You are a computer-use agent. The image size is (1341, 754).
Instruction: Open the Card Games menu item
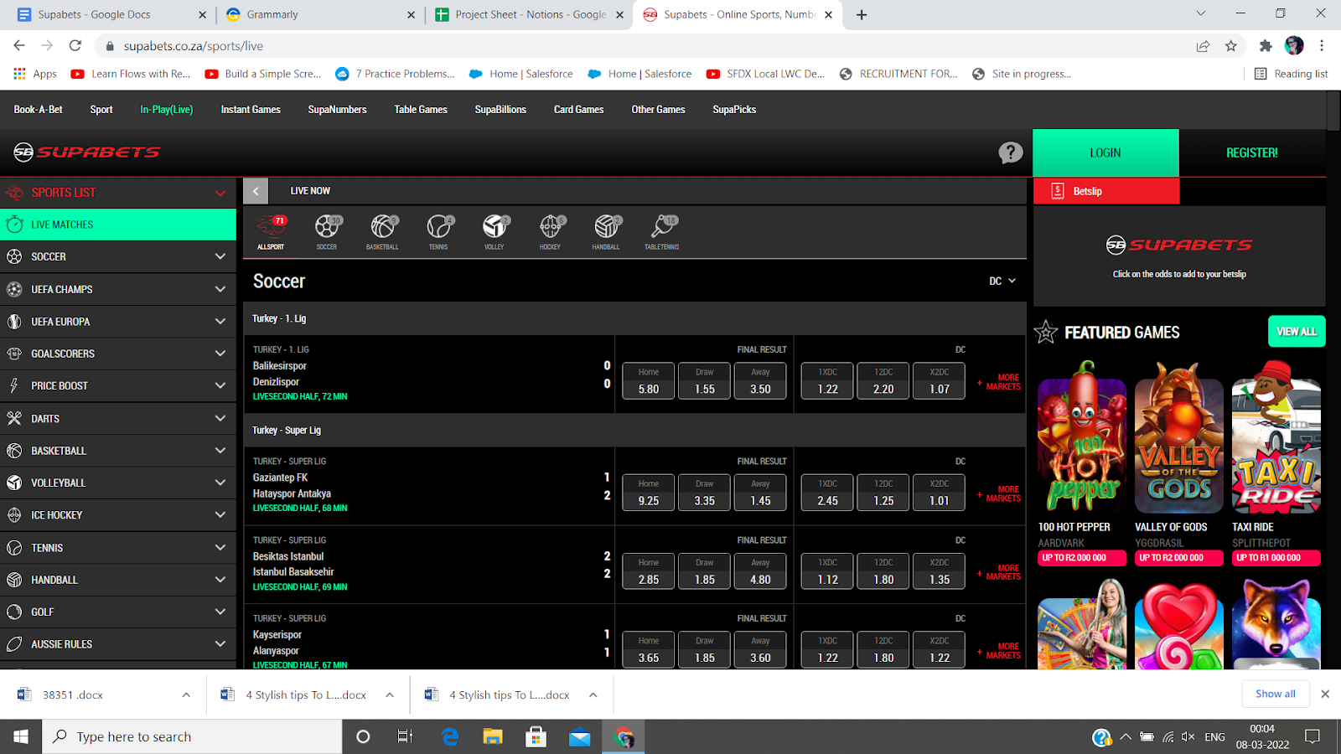click(578, 110)
